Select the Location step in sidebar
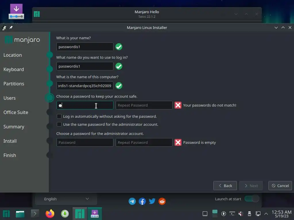294x220 pixels. (13, 55)
